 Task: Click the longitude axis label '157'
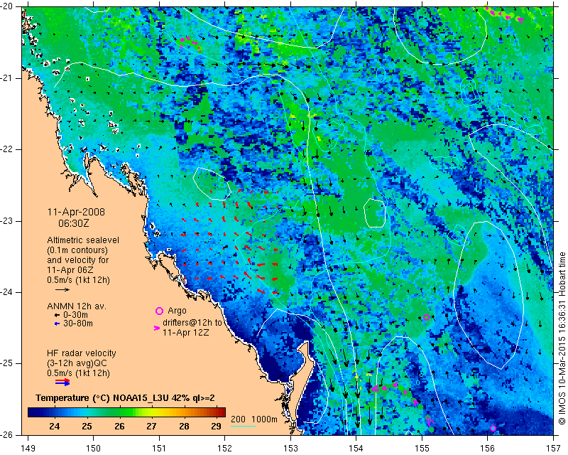click(554, 449)
